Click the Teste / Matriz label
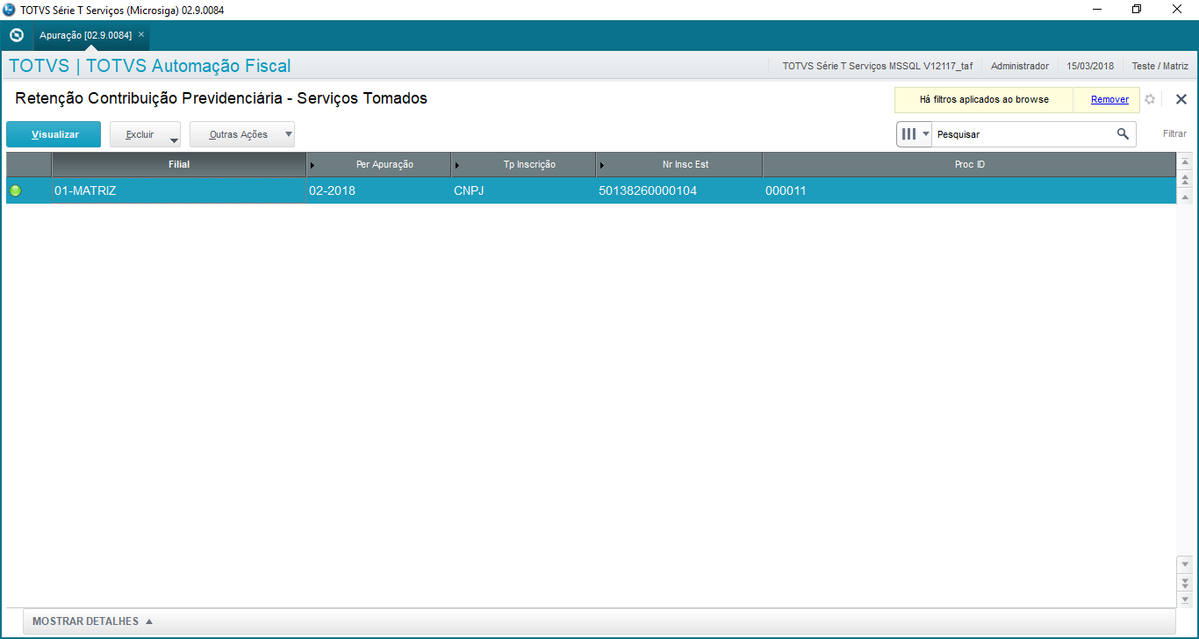Viewport: 1199px width, 639px height. (1160, 66)
